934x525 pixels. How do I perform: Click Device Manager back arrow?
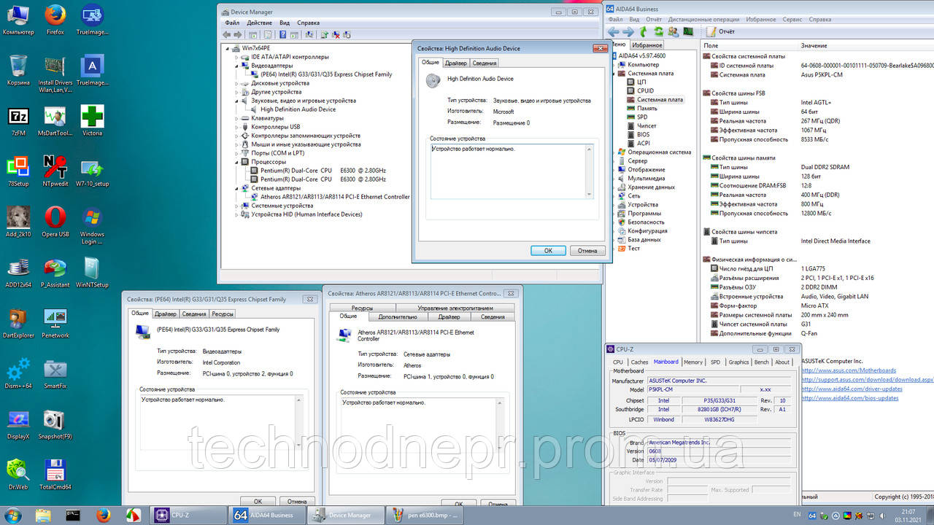click(227, 34)
